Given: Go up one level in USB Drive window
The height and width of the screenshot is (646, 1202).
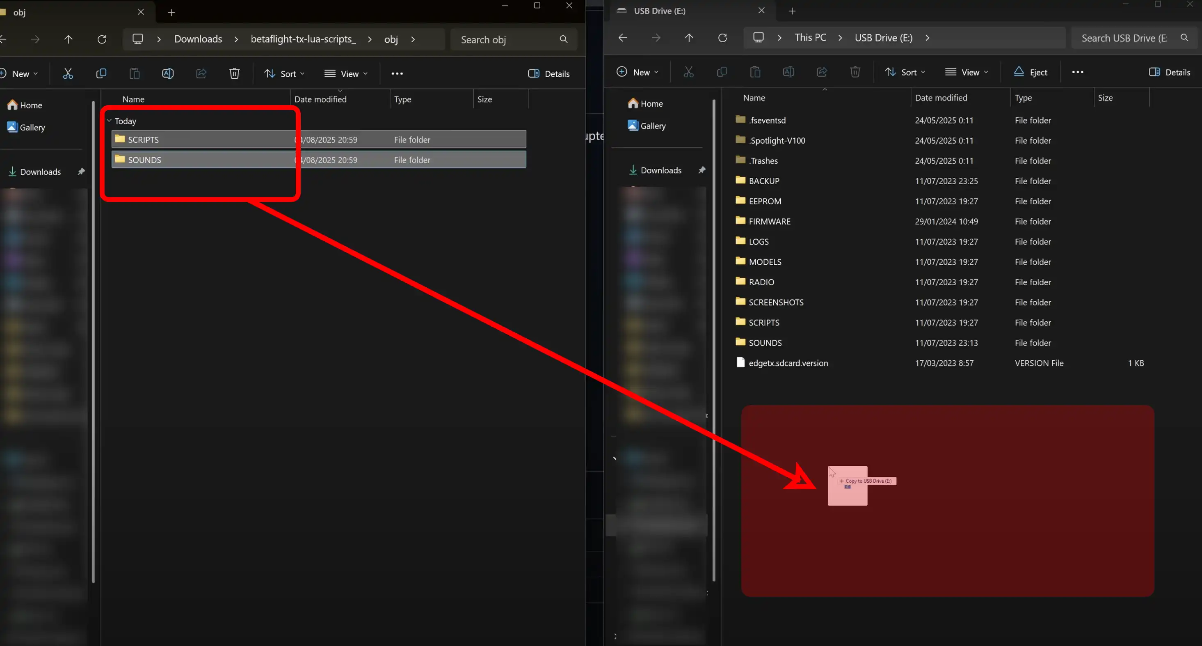Looking at the screenshot, I should pyautogui.click(x=689, y=38).
